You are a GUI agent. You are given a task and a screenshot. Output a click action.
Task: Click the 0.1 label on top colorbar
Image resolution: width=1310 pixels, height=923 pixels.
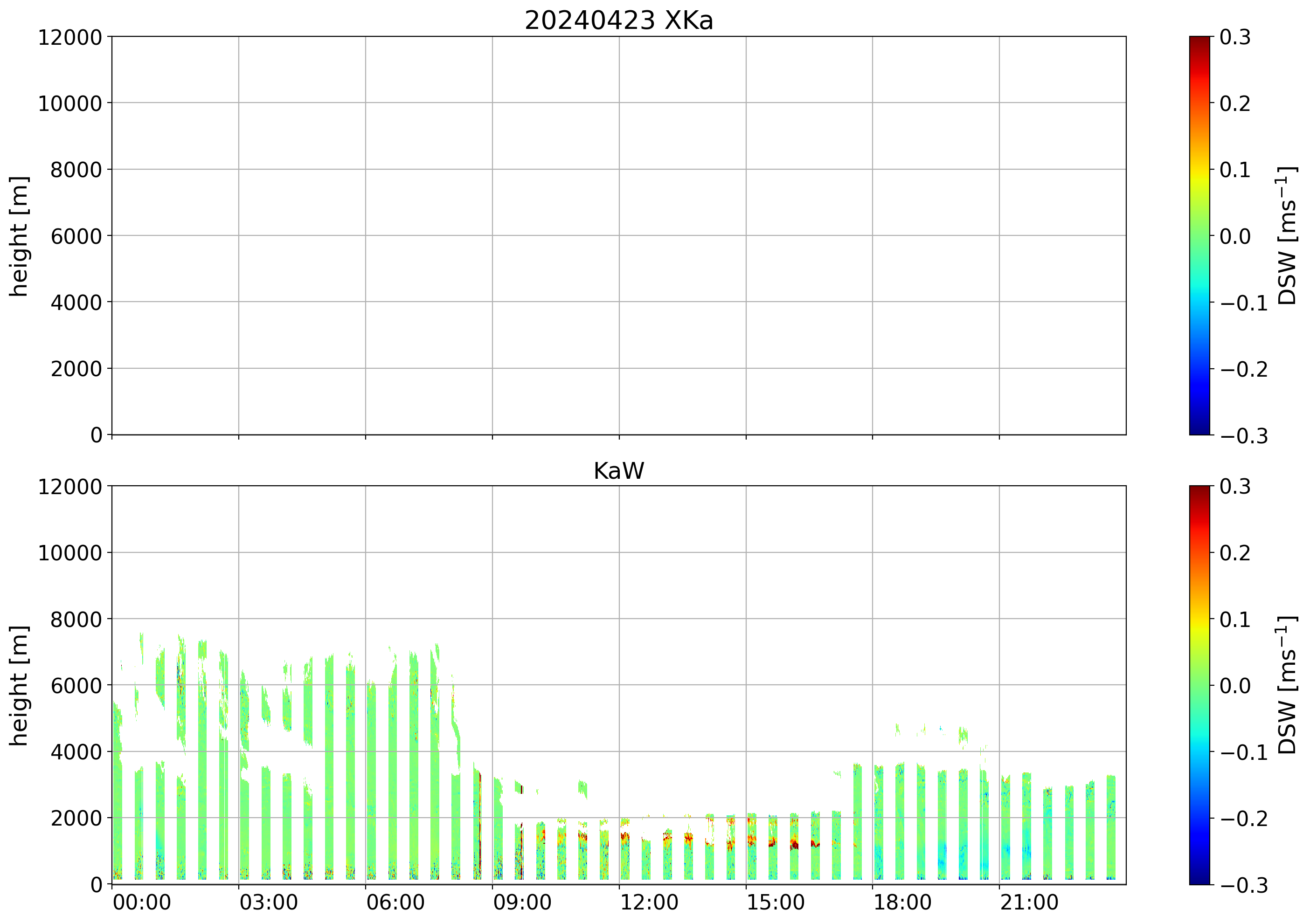coord(1235,170)
